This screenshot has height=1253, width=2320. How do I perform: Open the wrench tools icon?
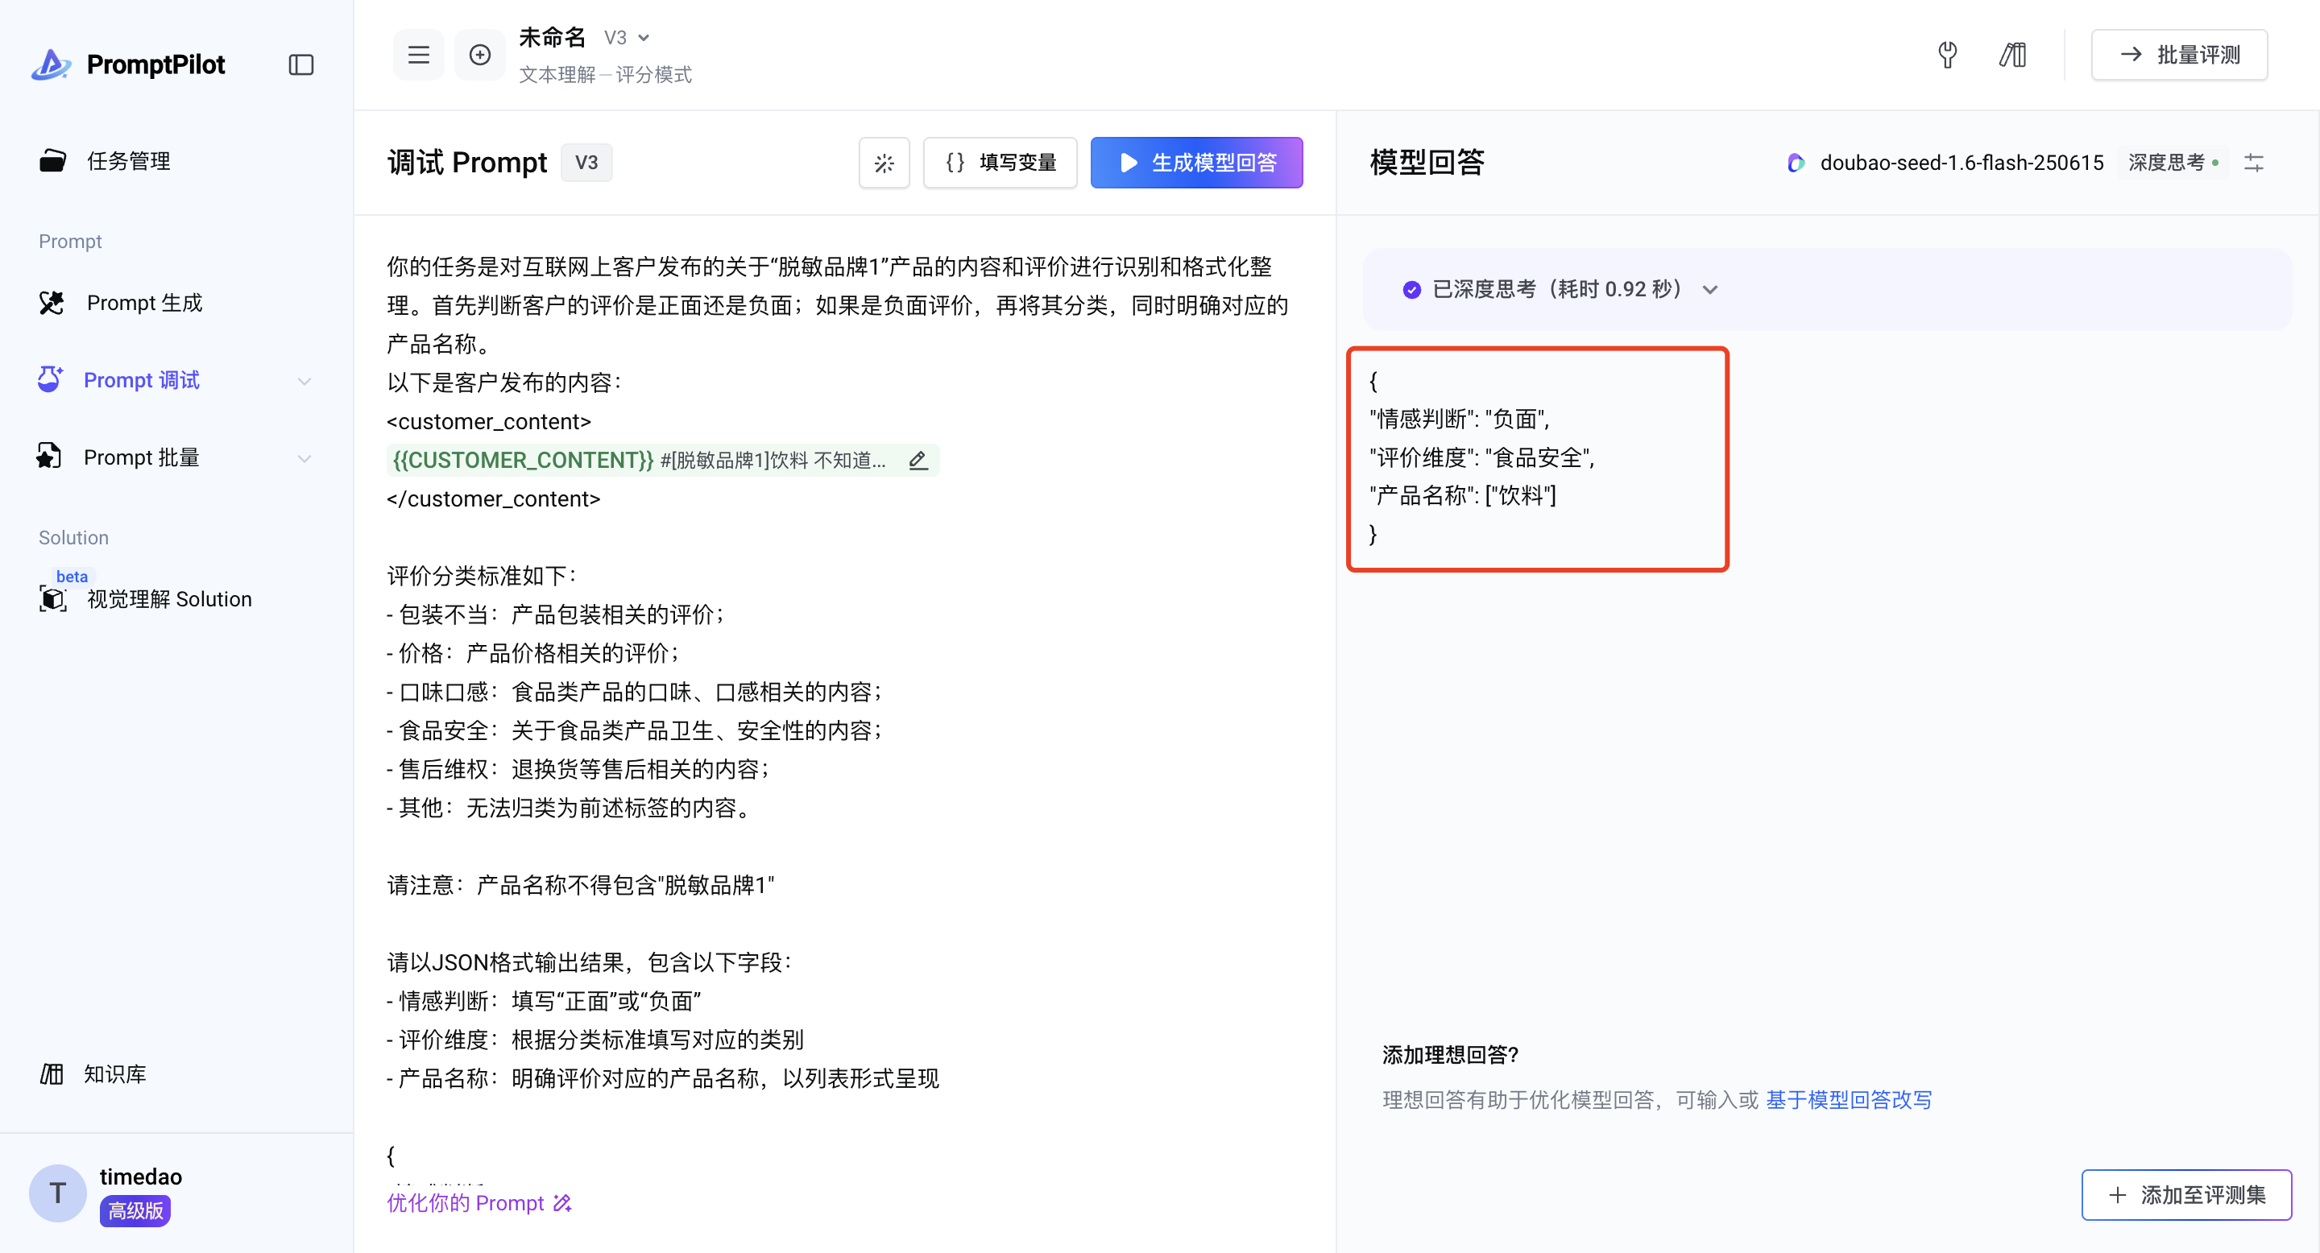(x=1947, y=55)
